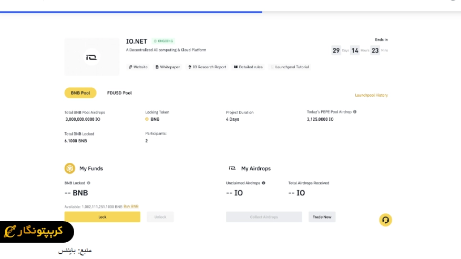Image resolution: width=461 pixels, height=259 pixels.
Task: Click the ONGOING status badge
Action: pyautogui.click(x=163, y=41)
